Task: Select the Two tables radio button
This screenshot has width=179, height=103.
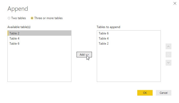Action: coord(9,18)
